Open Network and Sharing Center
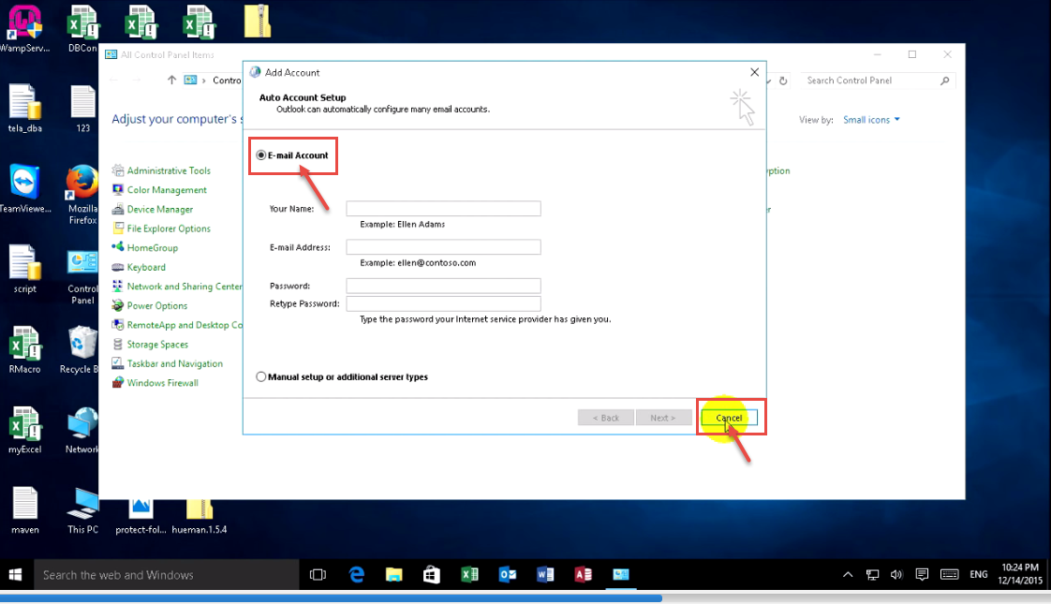 pos(182,286)
